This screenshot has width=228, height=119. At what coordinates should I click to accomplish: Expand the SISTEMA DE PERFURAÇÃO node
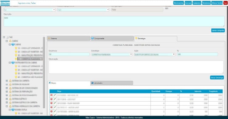click(7, 92)
